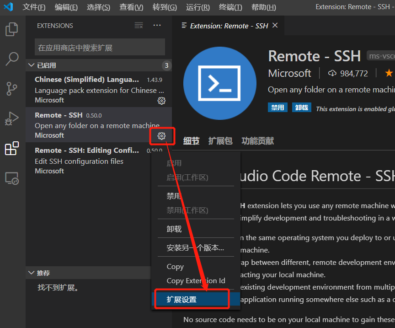Image resolution: width=395 pixels, height=328 pixels.
Task: Open the 选择(S) menu
Action: [x=98, y=7]
